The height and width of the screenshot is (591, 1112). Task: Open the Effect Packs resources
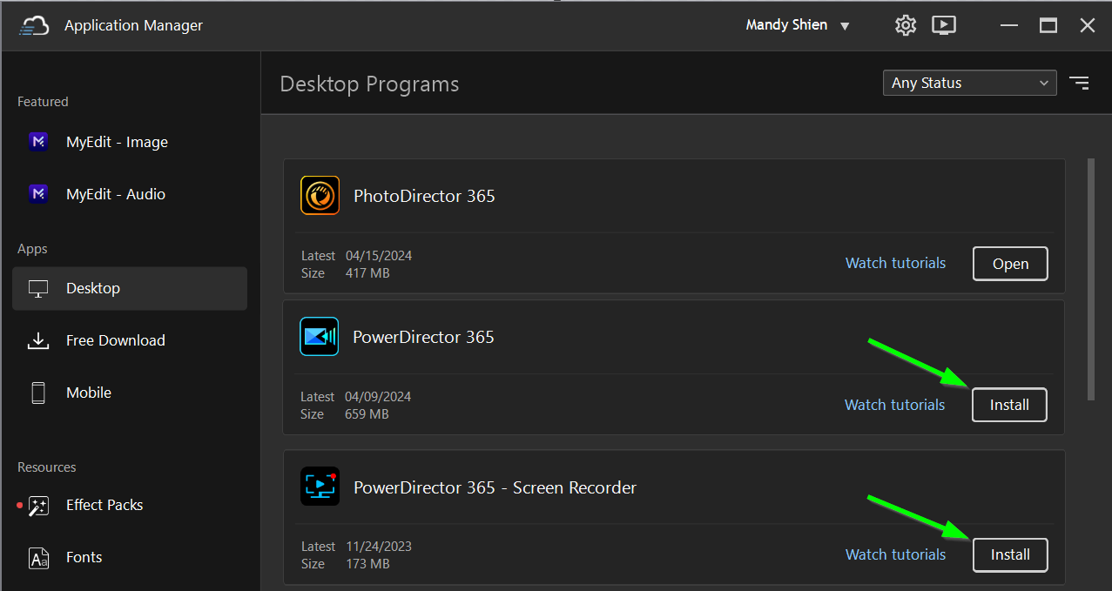coord(104,505)
